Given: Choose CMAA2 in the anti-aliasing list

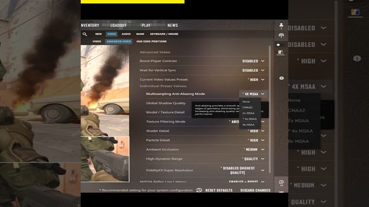Looking at the screenshot, I should click(x=247, y=108).
